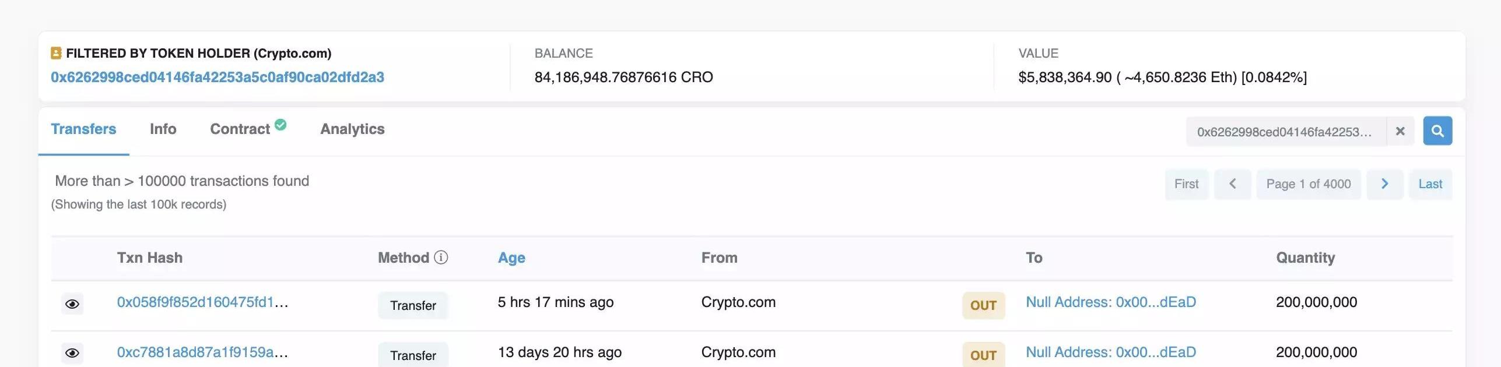Clear the address filter with X icon
Image resolution: width=1501 pixels, height=367 pixels.
1400,132
